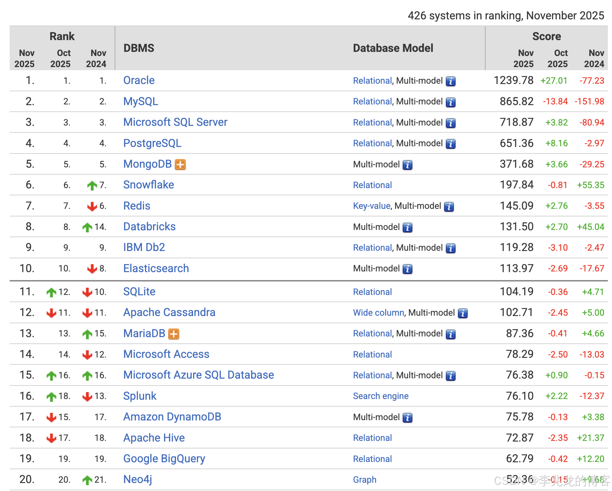Click Key-value model link for Redis
Screen dimensions: 612x491
click(x=372, y=206)
